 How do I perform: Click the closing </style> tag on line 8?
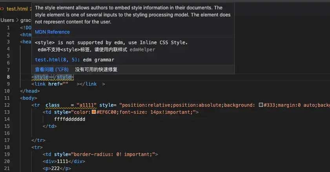(x=62, y=77)
